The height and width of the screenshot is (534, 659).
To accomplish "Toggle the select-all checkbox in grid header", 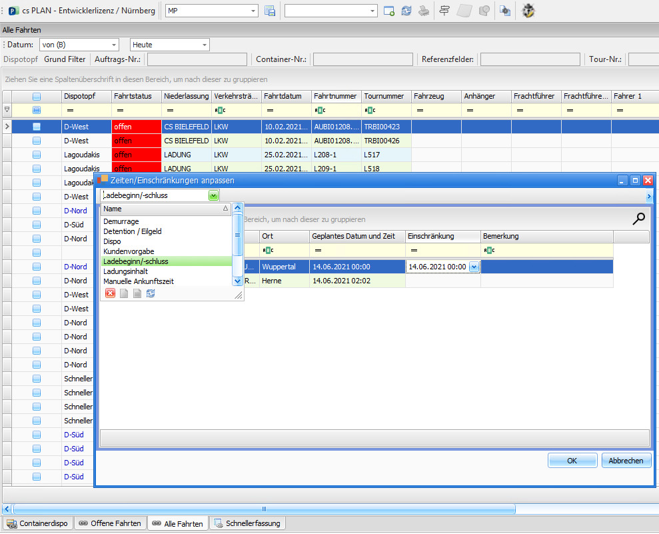I will (37, 97).
